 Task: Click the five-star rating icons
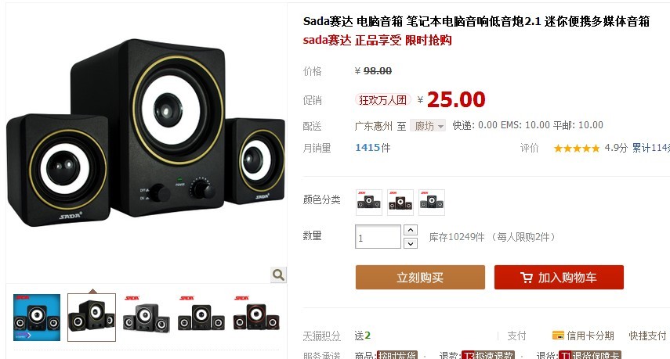coord(577,149)
